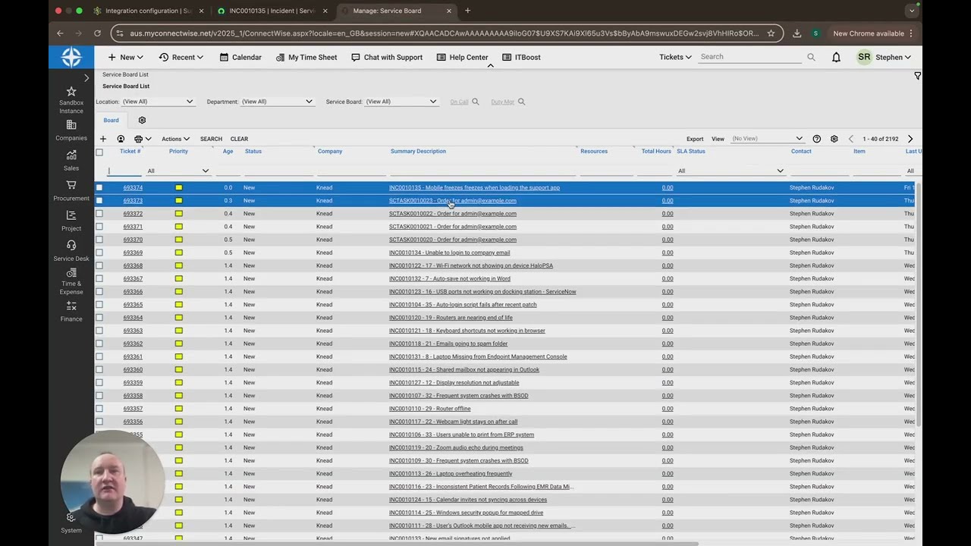Click the Ticket # filter input field

124,171
